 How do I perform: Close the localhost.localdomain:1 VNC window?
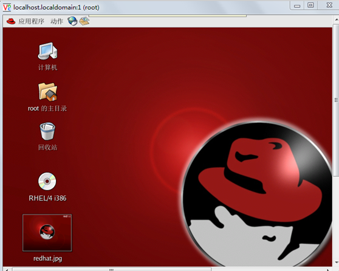tap(329, 5)
